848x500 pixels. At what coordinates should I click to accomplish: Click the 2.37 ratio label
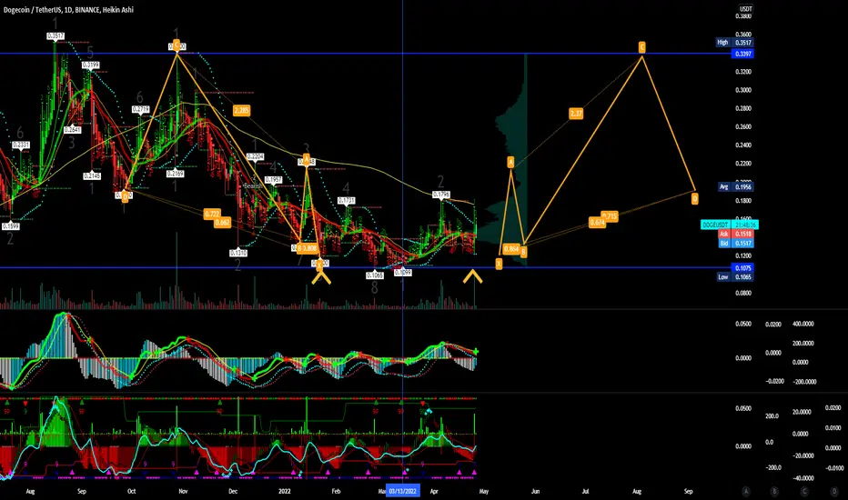576,114
